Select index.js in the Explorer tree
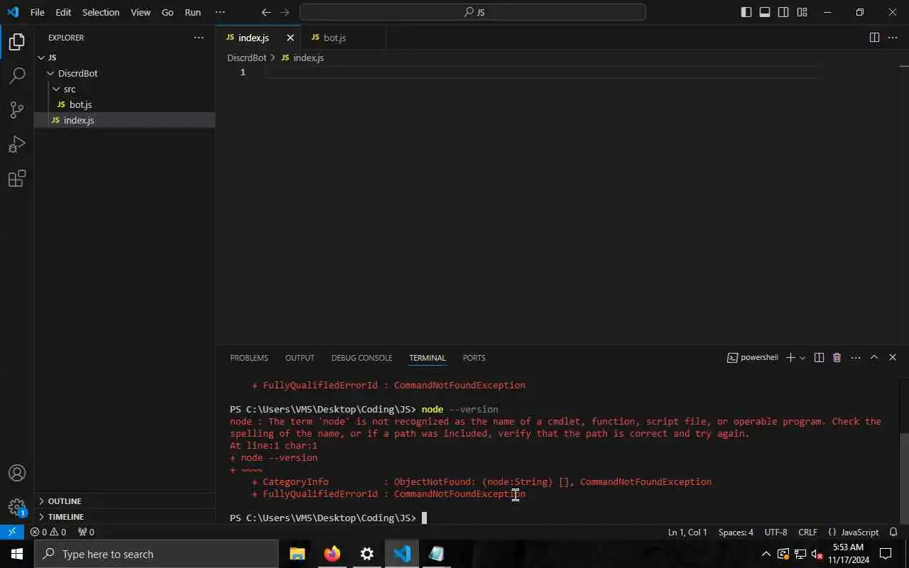 point(124,120)
